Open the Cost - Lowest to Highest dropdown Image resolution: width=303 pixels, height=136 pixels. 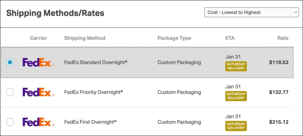pyautogui.click(x=252, y=12)
